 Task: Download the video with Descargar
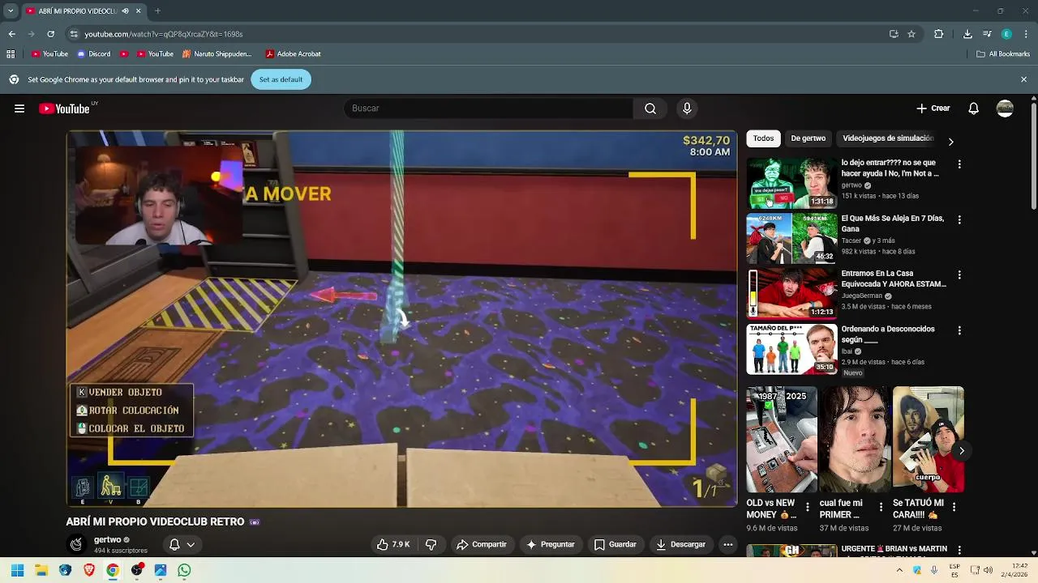(680, 545)
